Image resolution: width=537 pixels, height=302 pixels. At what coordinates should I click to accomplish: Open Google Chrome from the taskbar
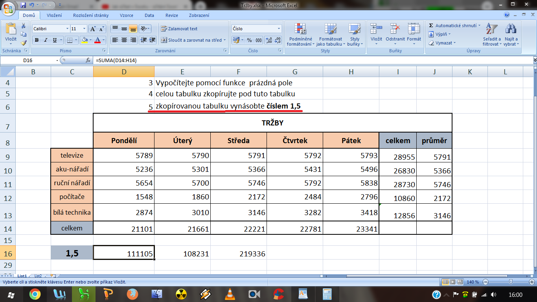point(35,294)
